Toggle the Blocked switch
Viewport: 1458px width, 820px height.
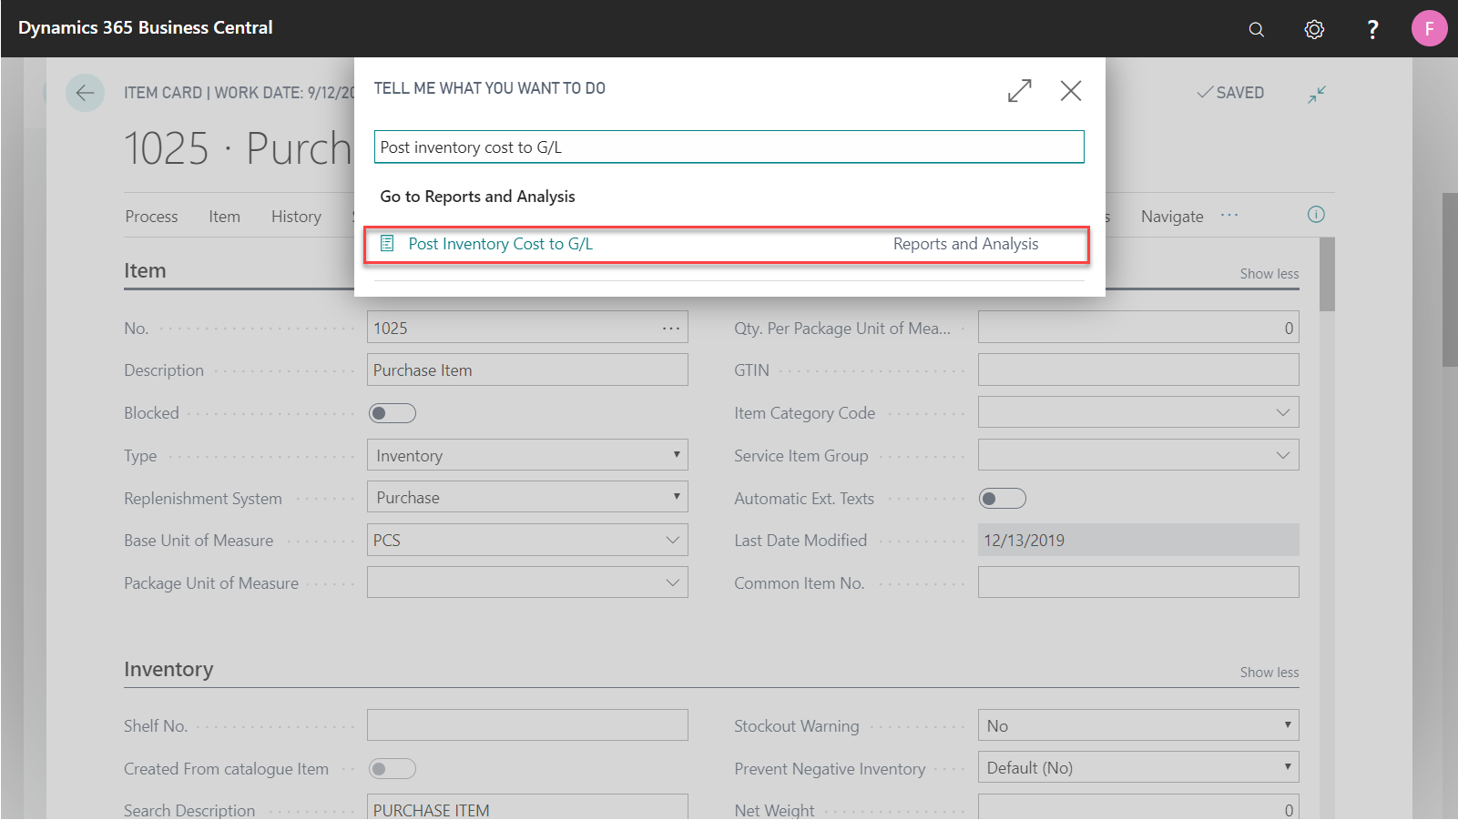(x=393, y=413)
